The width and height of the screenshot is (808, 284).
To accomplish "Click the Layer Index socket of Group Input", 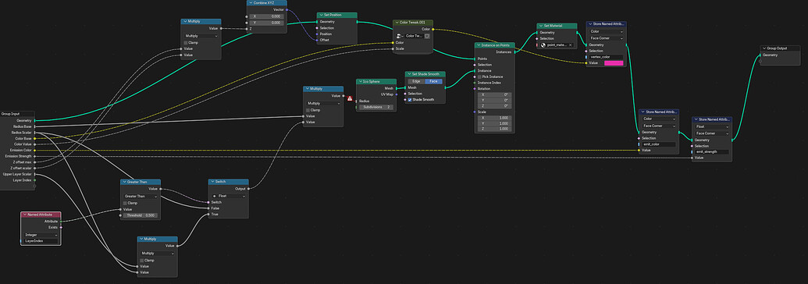I will (34, 180).
